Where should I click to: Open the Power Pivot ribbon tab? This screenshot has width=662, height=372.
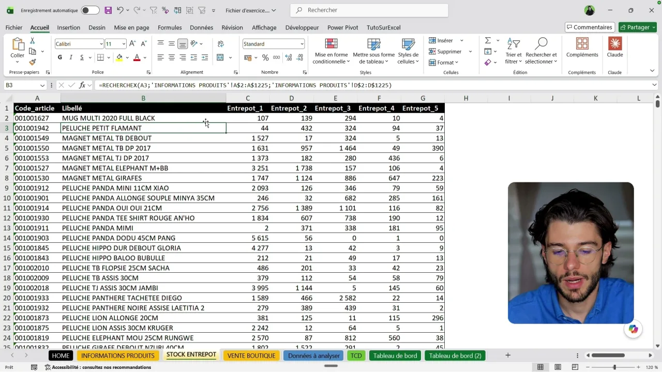[x=342, y=28]
